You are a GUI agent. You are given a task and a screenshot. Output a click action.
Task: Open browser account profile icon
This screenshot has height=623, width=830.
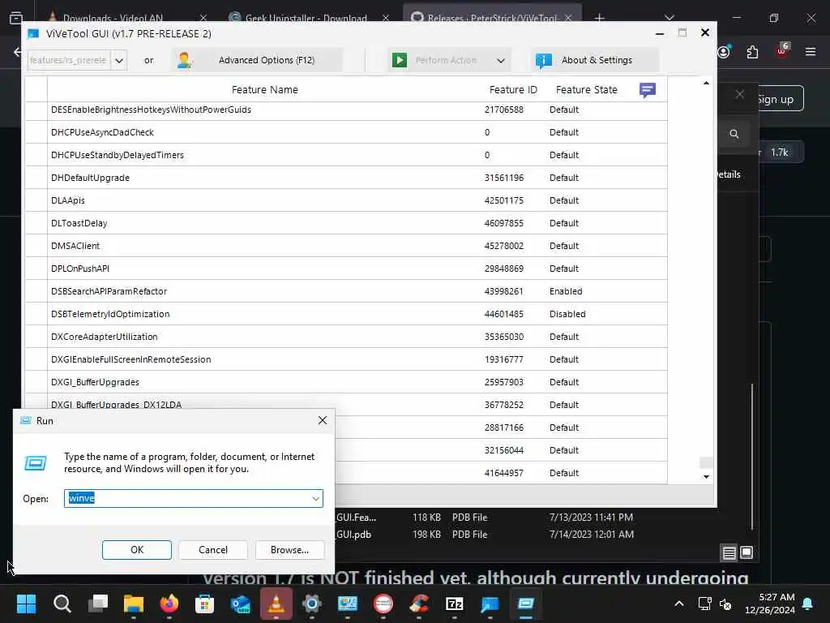point(724,52)
